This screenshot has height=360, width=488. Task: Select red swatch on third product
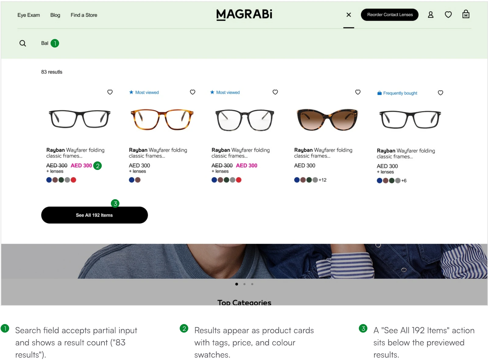point(239,180)
